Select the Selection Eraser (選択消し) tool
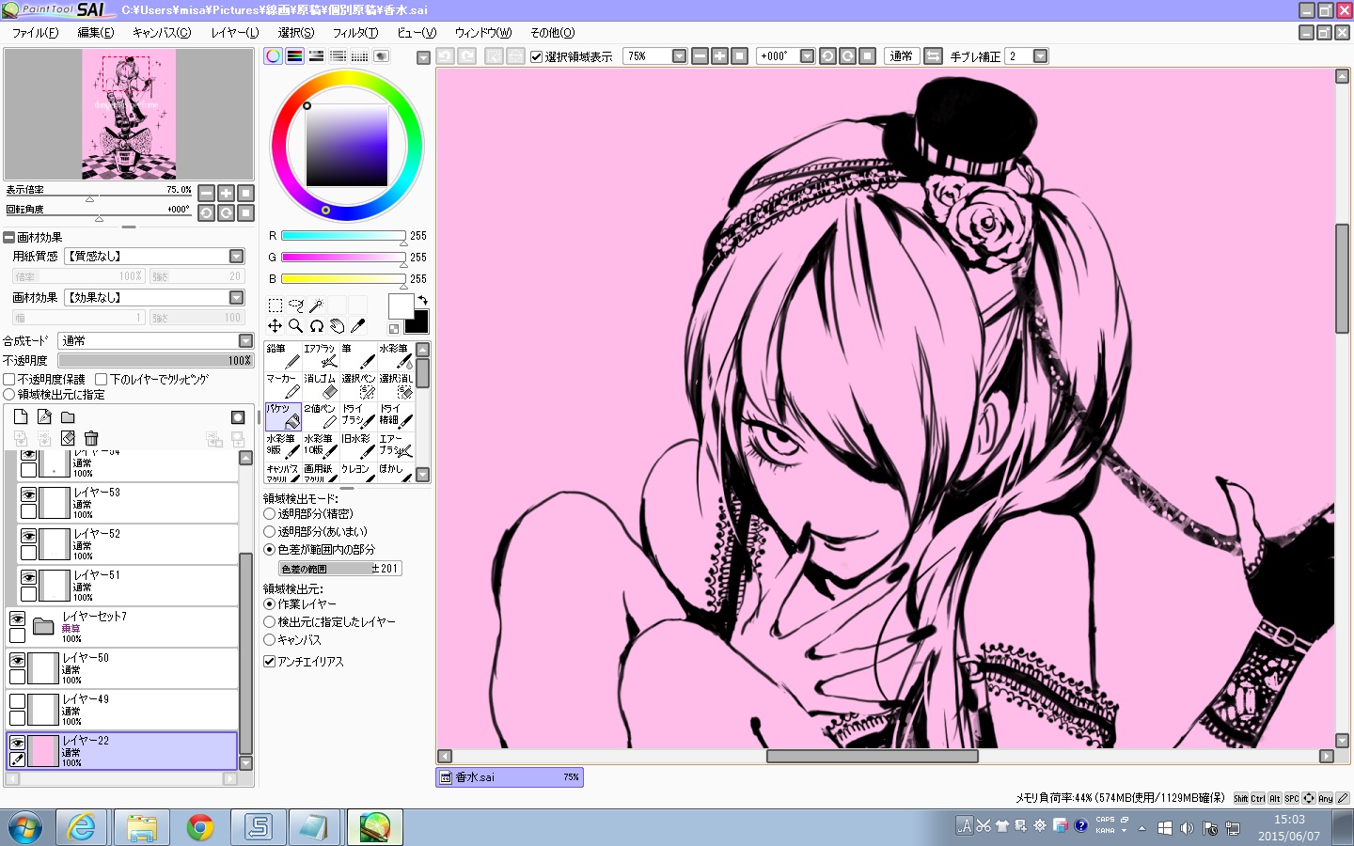1354x846 pixels. (x=395, y=385)
